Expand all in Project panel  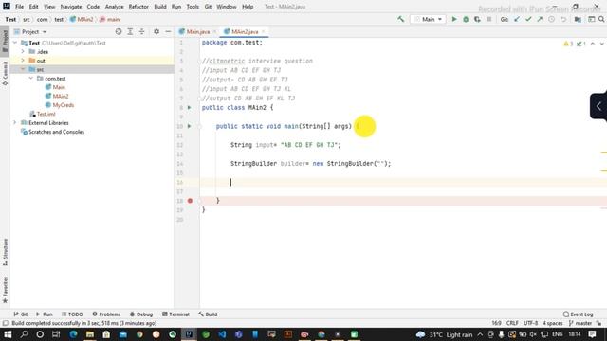[130, 31]
